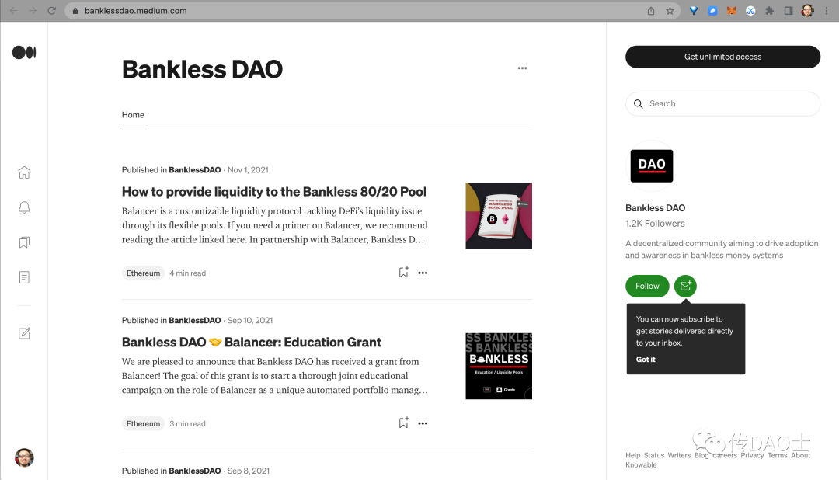
Task: Open user profile avatar in sidebar
Action: pos(24,457)
